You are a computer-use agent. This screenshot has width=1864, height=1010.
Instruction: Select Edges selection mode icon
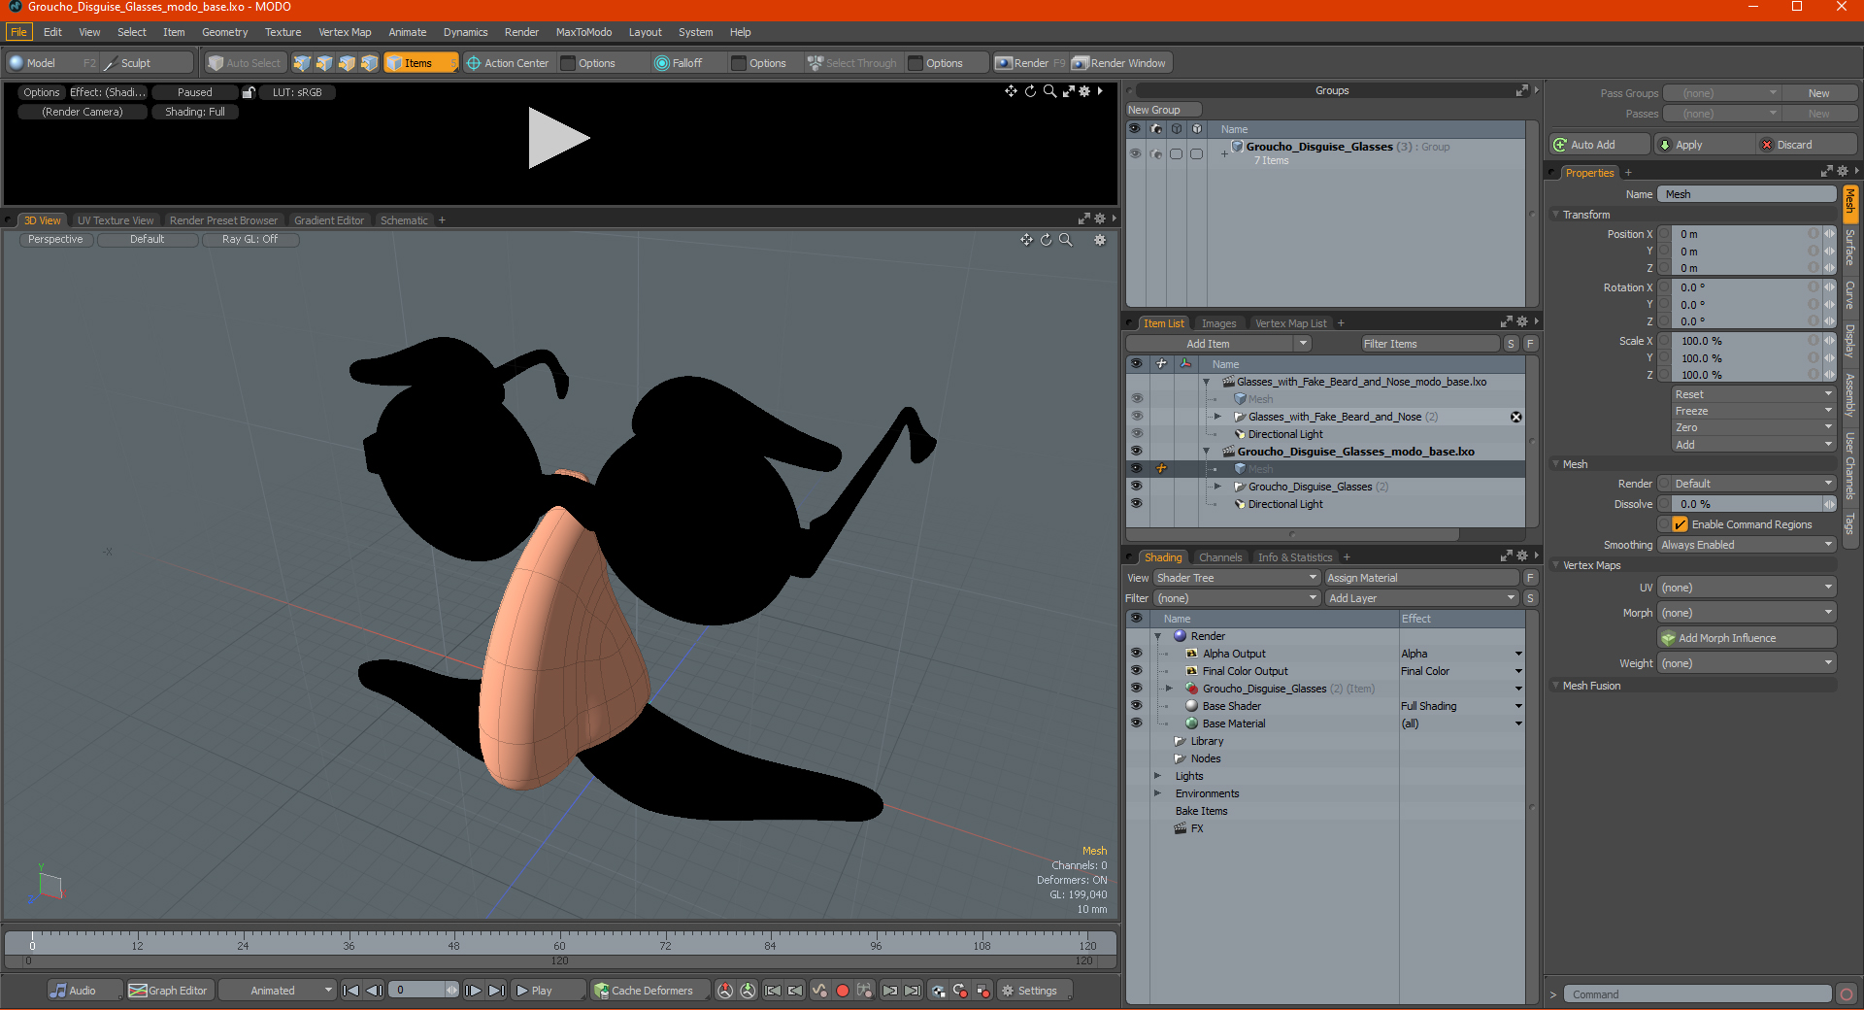tap(324, 63)
